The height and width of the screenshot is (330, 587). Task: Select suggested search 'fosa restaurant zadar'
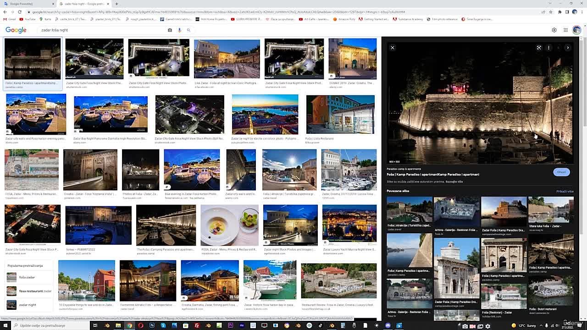29,291
